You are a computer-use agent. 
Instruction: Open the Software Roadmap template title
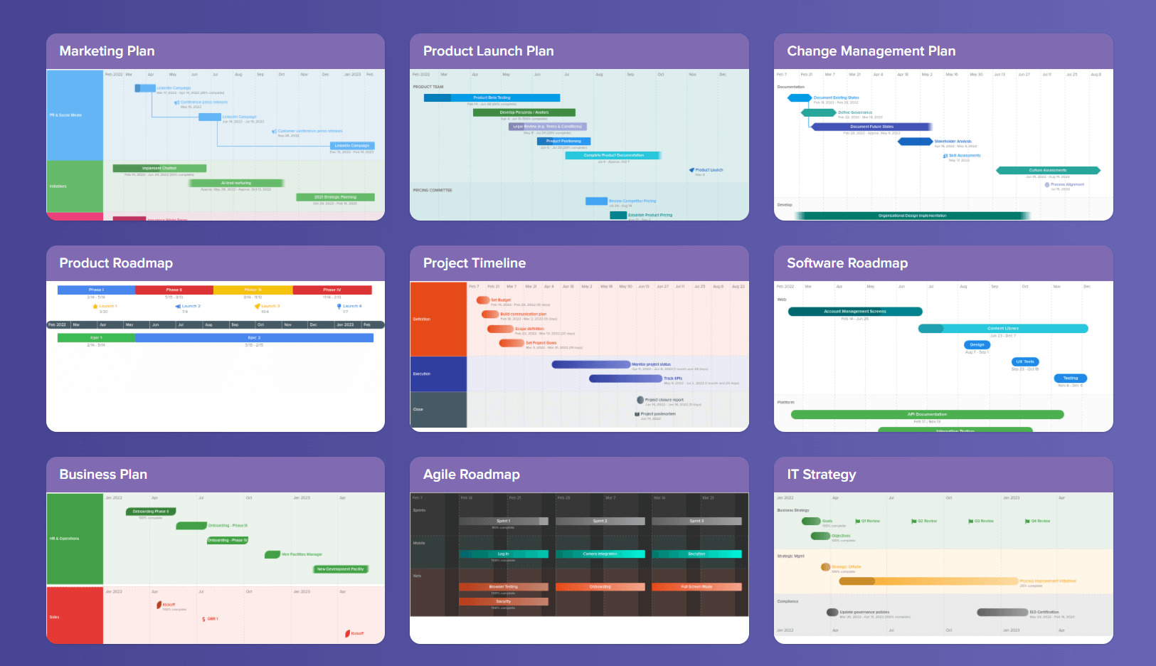coord(847,263)
